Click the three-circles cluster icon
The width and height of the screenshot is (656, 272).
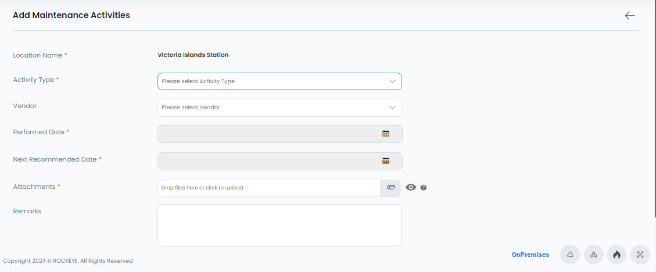(x=593, y=255)
